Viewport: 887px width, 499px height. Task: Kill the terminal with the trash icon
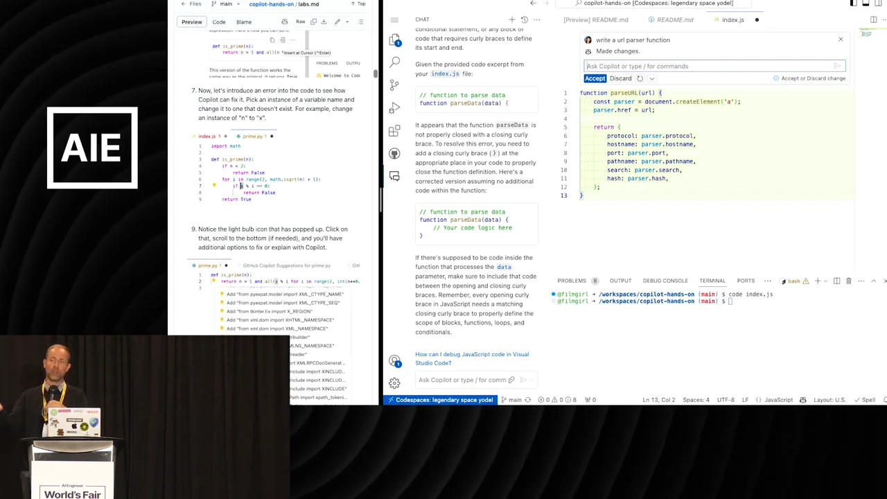(848, 281)
